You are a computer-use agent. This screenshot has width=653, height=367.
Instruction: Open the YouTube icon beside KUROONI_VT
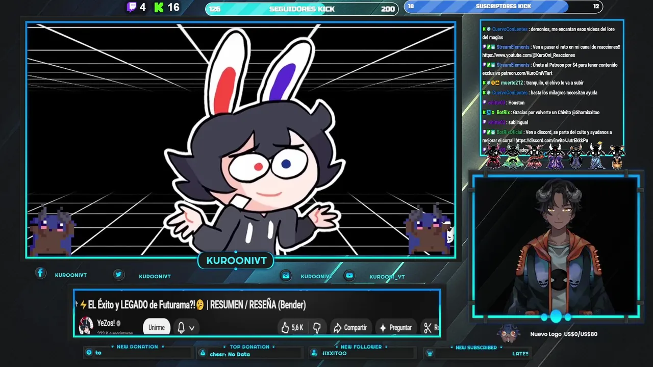pyautogui.click(x=349, y=275)
